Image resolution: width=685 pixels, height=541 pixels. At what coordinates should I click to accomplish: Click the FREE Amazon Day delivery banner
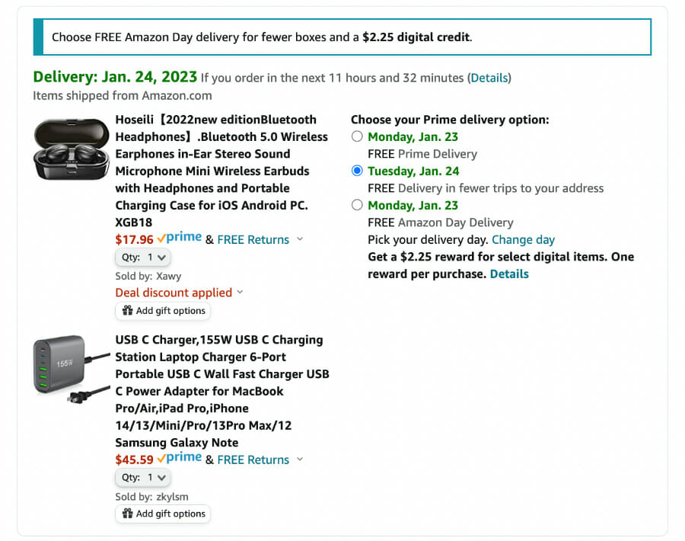[342, 37]
